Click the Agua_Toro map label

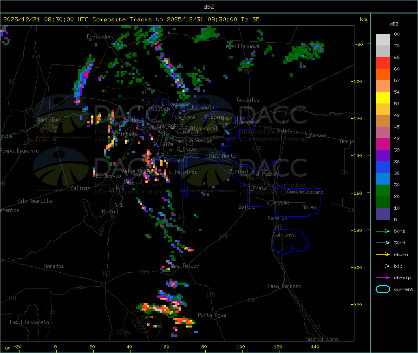pos(50,120)
